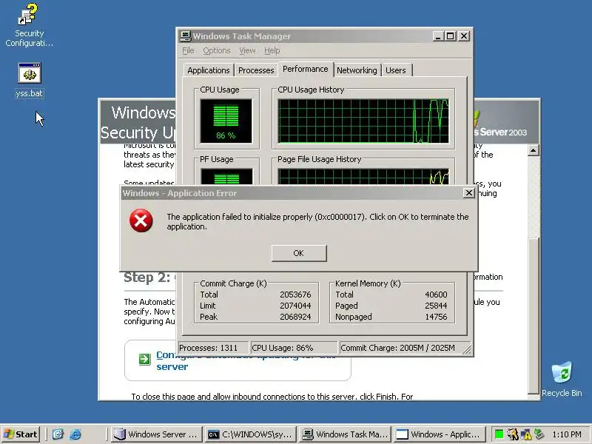Switch to the Processes tab

[256, 70]
